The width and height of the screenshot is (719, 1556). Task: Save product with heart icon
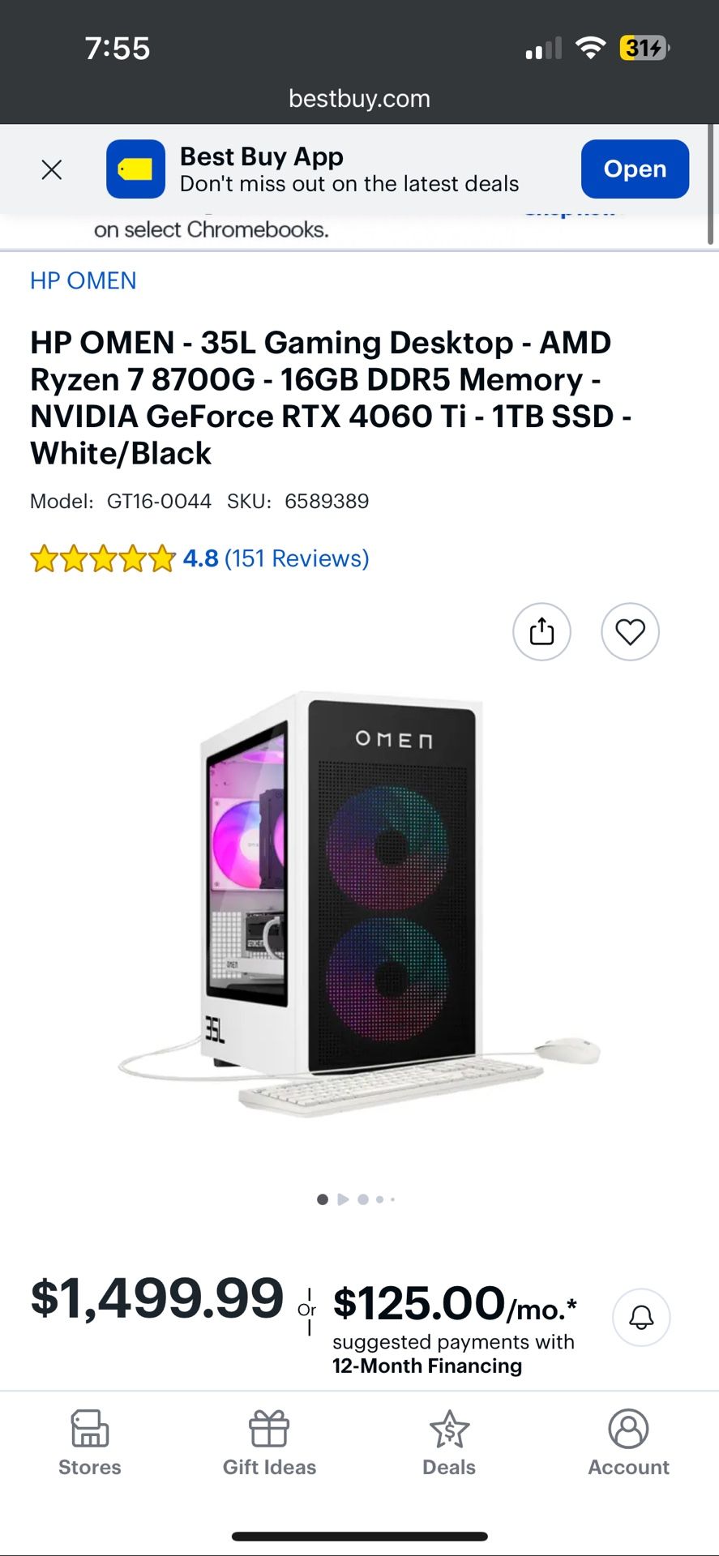(x=630, y=631)
